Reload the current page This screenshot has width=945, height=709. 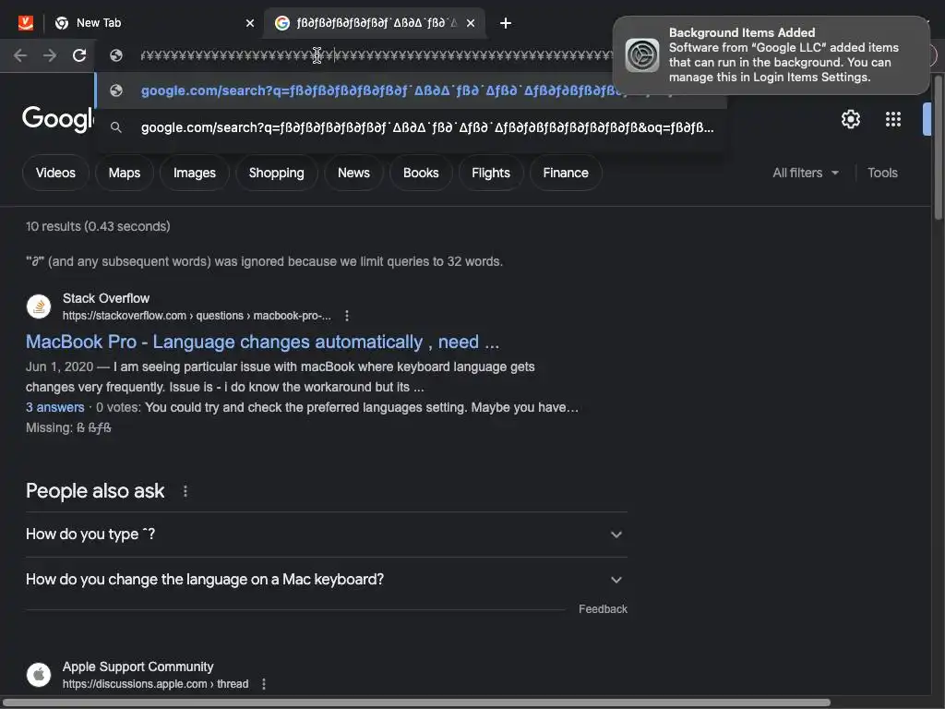click(79, 55)
